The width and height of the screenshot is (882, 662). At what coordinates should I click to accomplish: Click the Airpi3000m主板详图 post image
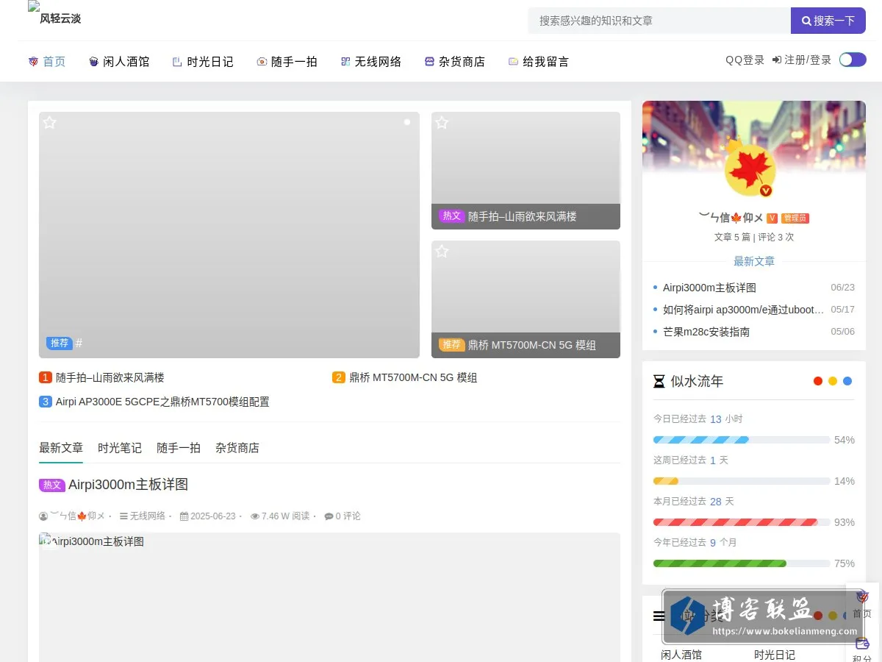(329, 597)
